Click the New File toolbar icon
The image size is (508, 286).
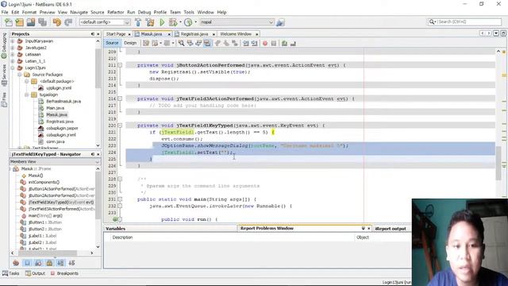click(9, 22)
